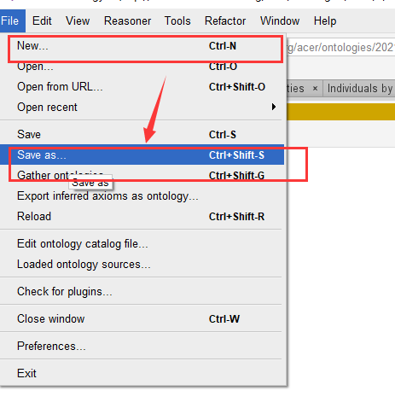This screenshot has width=395, height=414.
Task: Open the View menu
Action: point(78,20)
